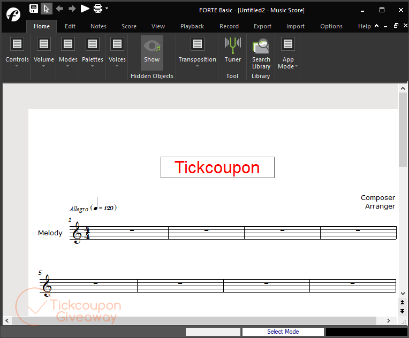Collapse the ribbon with the caret icon
Screen dimensions: 409x338
[377, 26]
